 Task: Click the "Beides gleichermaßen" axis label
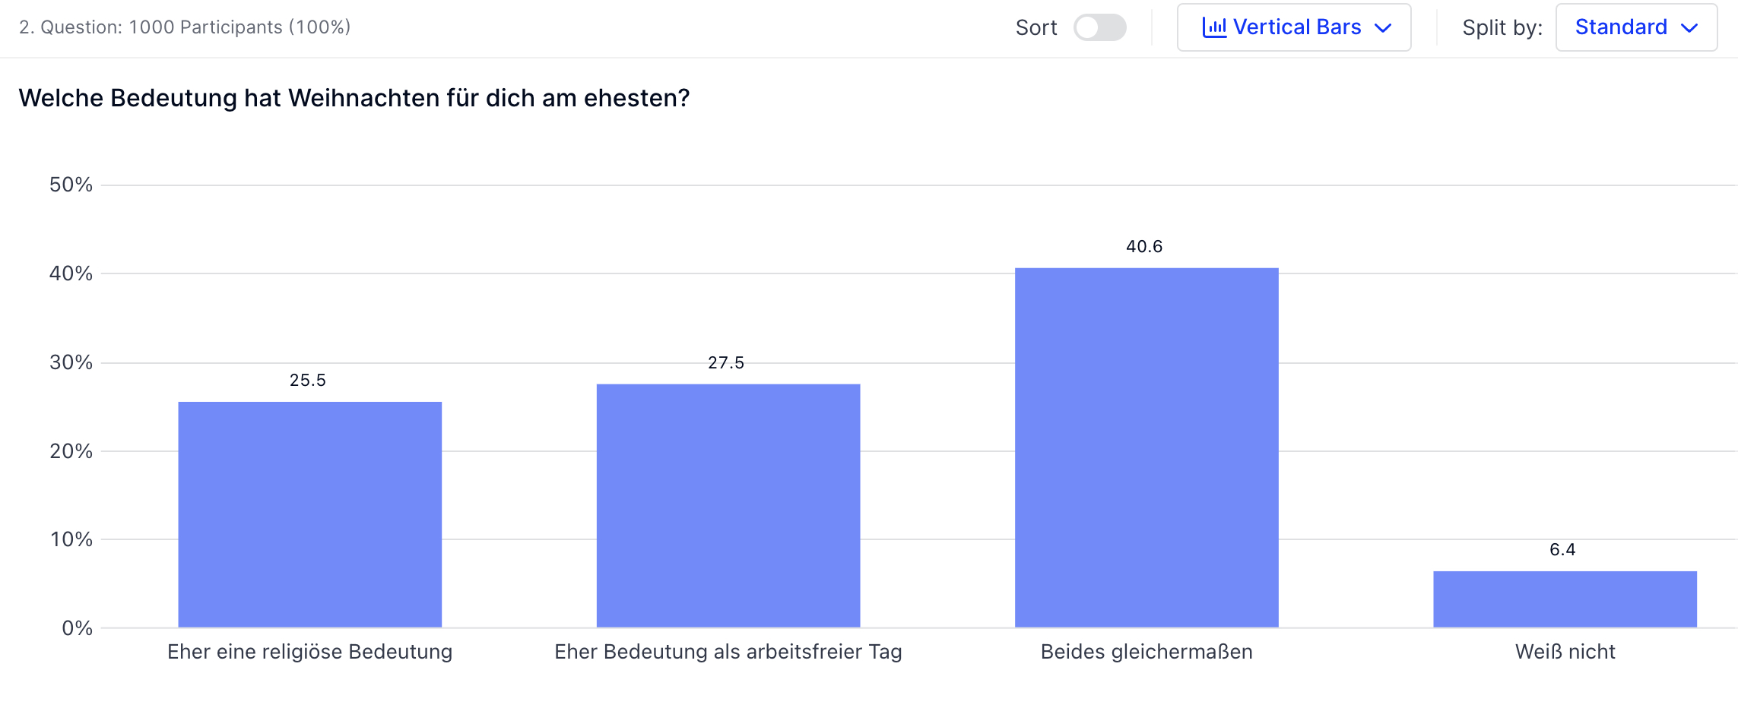pos(1147,652)
